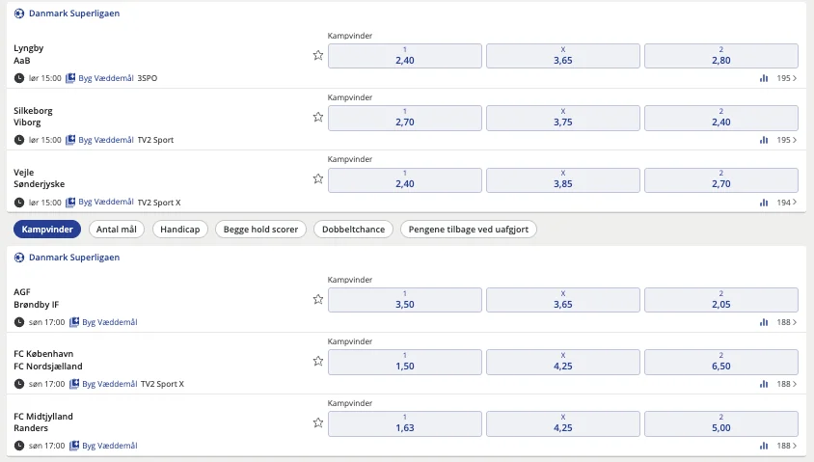
Task: Switch to Begge hold scorer tab
Action: pyautogui.click(x=260, y=230)
